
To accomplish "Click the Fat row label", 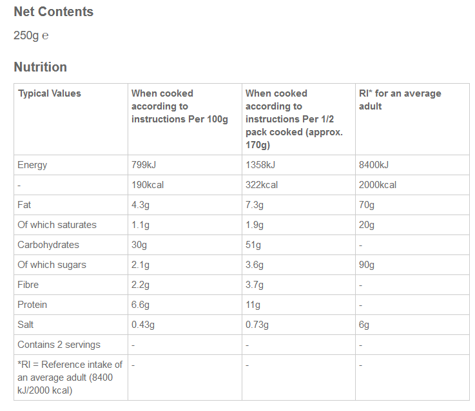I will 24,205.
